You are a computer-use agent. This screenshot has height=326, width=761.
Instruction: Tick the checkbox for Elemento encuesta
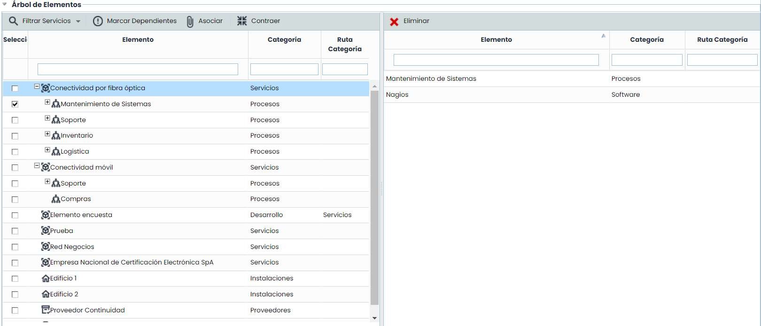point(15,215)
